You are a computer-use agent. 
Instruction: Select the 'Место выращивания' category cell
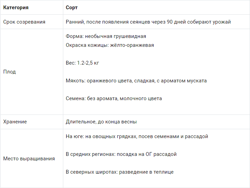[29, 159]
